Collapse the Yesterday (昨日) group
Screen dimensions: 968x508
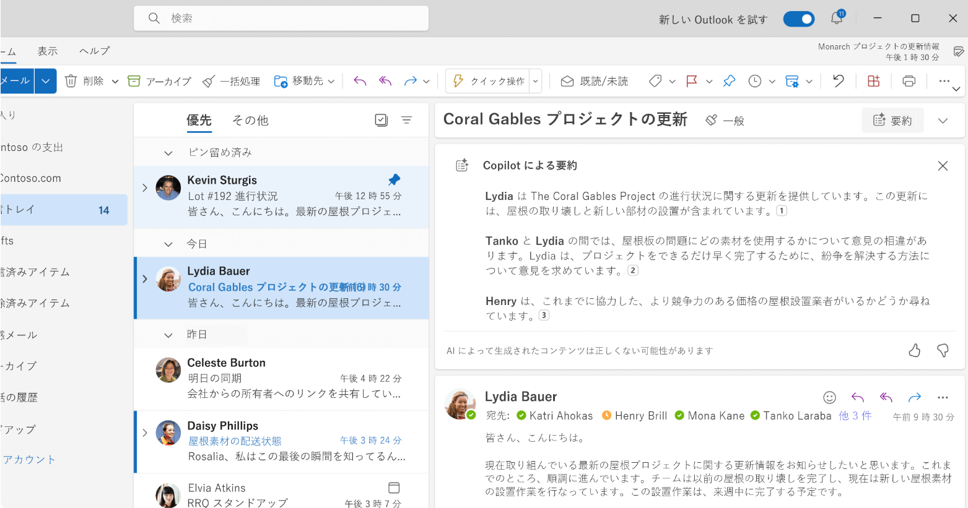pos(168,335)
